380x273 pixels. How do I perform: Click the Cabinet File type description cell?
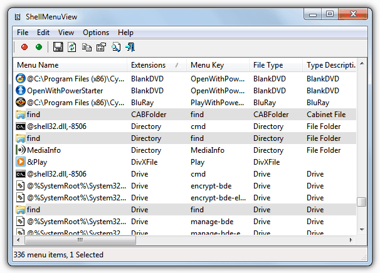pyautogui.click(x=326, y=114)
